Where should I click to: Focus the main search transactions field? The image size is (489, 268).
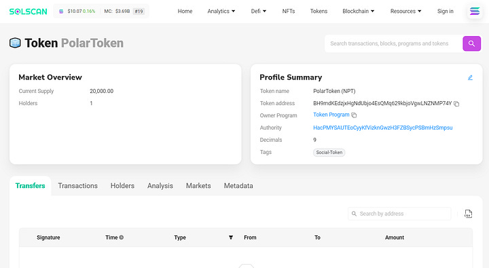click(393, 43)
